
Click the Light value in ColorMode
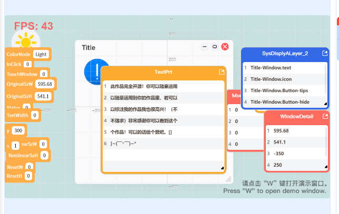click(41, 54)
